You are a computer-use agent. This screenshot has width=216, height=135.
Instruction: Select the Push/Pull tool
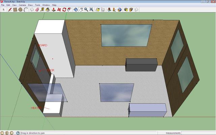pyautogui.click(x=53, y=9)
